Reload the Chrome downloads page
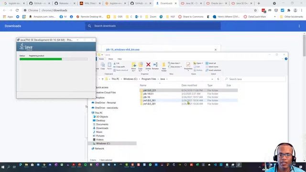The height and width of the screenshot is (172, 306). (17, 11)
